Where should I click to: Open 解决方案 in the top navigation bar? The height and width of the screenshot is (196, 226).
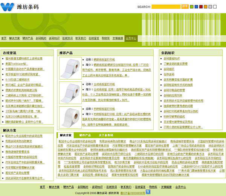pos(14,38)
